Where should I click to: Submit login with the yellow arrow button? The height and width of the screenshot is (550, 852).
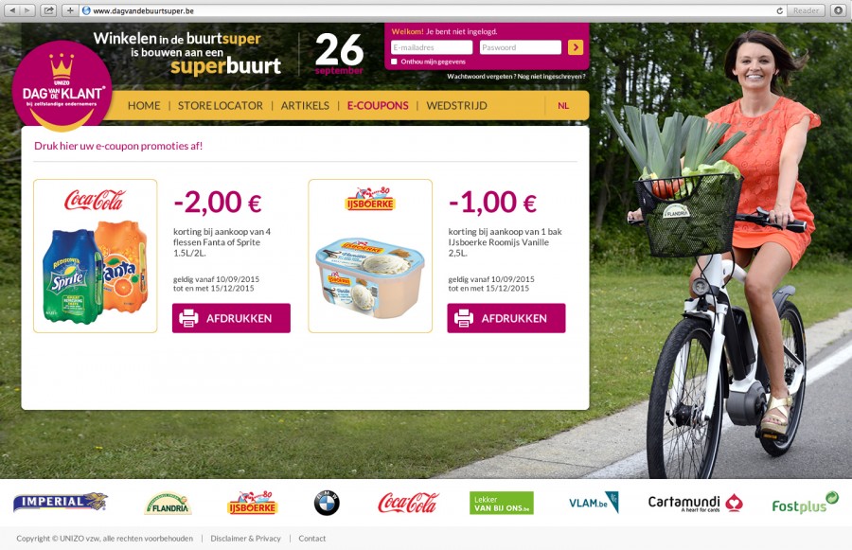click(x=576, y=47)
